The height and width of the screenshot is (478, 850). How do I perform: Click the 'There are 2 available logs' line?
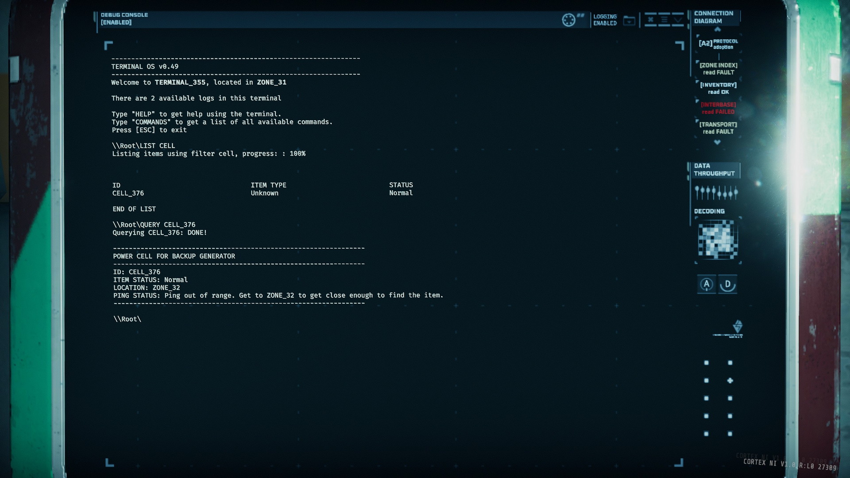click(196, 98)
